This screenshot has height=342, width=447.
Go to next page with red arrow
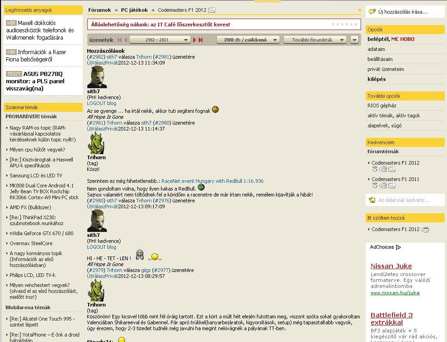[195, 40]
